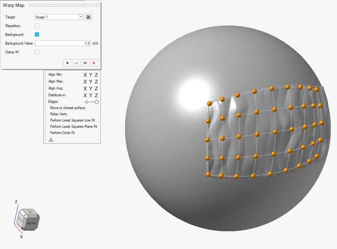Open the Target dropdown arrow
Viewport: 337px width, 249px height.
coord(81,17)
